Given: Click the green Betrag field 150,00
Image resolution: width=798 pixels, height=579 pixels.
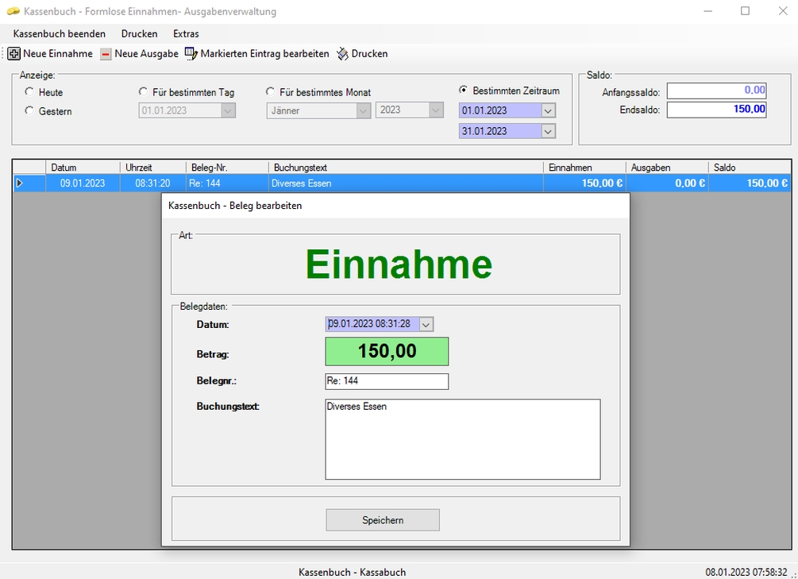Looking at the screenshot, I should point(387,351).
